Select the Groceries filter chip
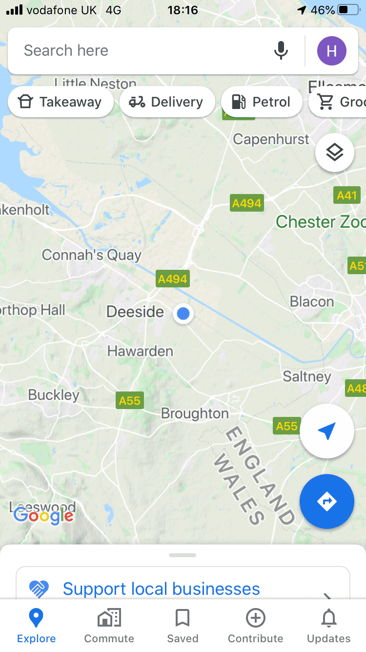This screenshot has height=652, width=366. [x=337, y=102]
